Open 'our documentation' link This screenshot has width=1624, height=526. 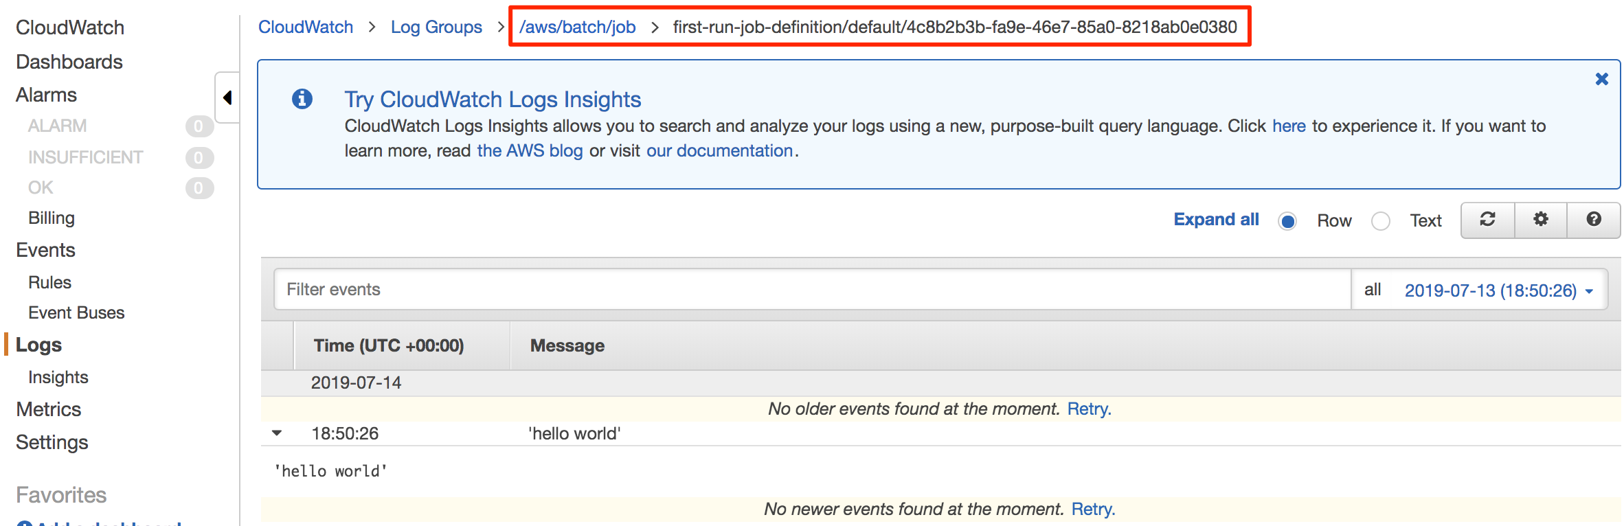click(x=719, y=151)
